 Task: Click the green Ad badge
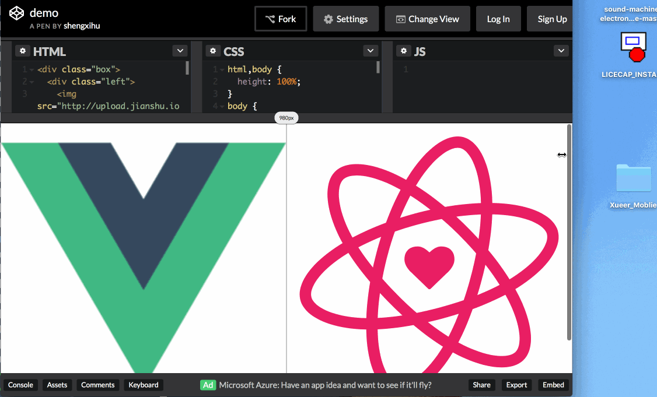[x=208, y=385]
